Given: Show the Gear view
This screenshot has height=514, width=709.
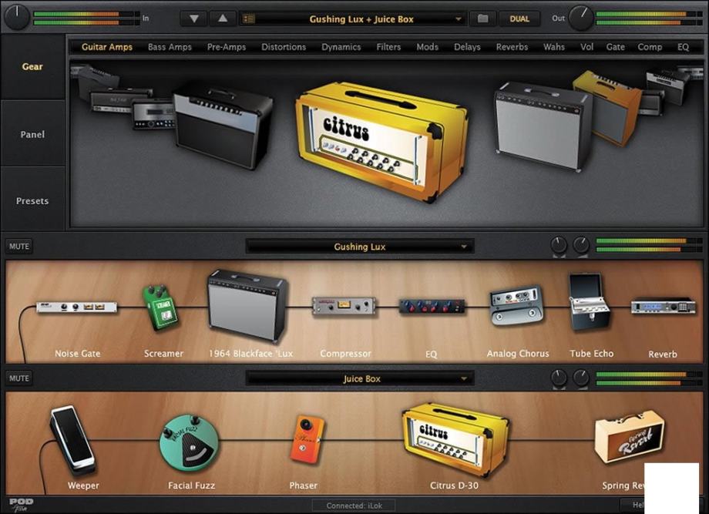Looking at the screenshot, I should pyautogui.click(x=32, y=66).
